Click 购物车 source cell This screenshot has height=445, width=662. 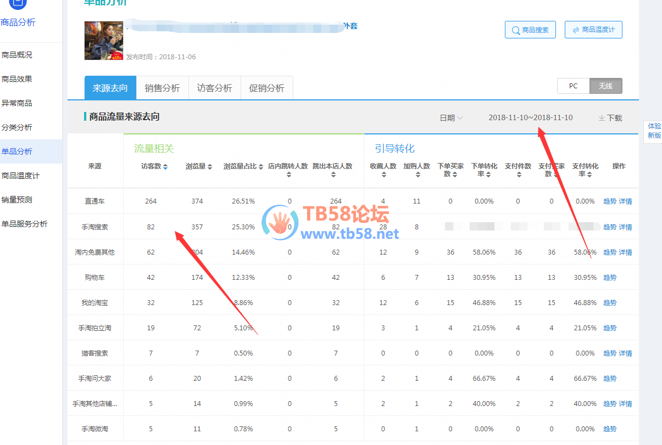coord(95,278)
